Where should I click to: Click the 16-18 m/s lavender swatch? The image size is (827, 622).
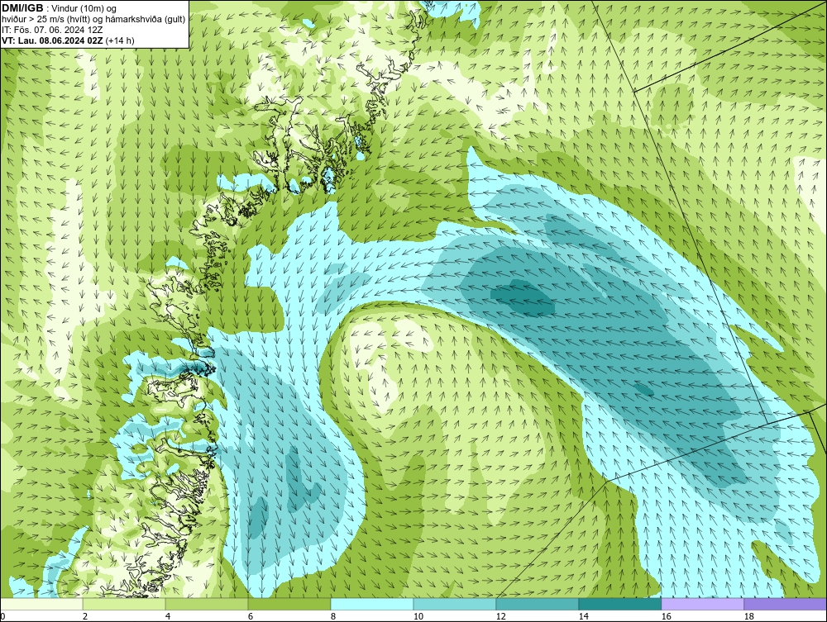[x=702, y=604]
